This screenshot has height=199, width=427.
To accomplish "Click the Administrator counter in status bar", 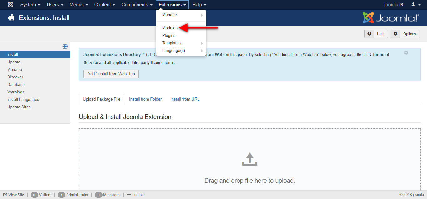I will coord(73,195).
